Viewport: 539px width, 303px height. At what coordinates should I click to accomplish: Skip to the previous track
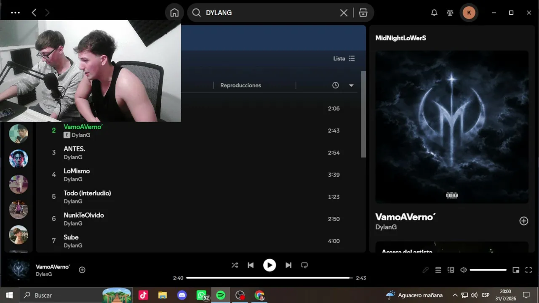[251, 265]
